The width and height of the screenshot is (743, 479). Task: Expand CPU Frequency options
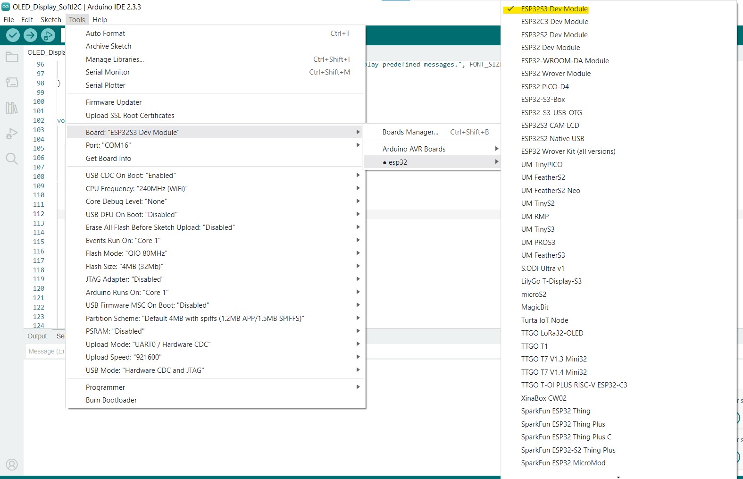pos(215,189)
